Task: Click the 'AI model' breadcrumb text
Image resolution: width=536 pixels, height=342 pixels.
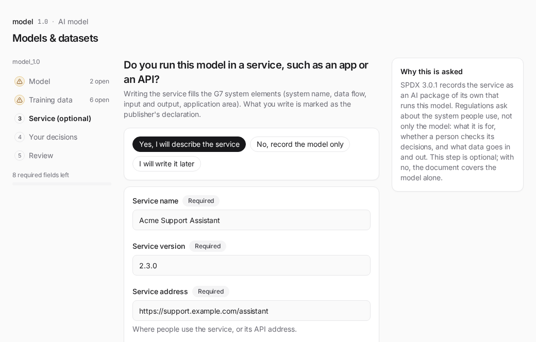Action: tap(73, 22)
